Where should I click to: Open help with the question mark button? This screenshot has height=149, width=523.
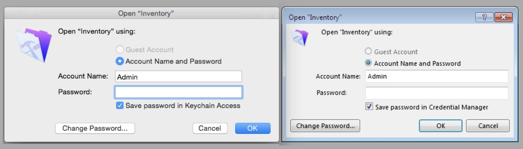tap(484, 17)
